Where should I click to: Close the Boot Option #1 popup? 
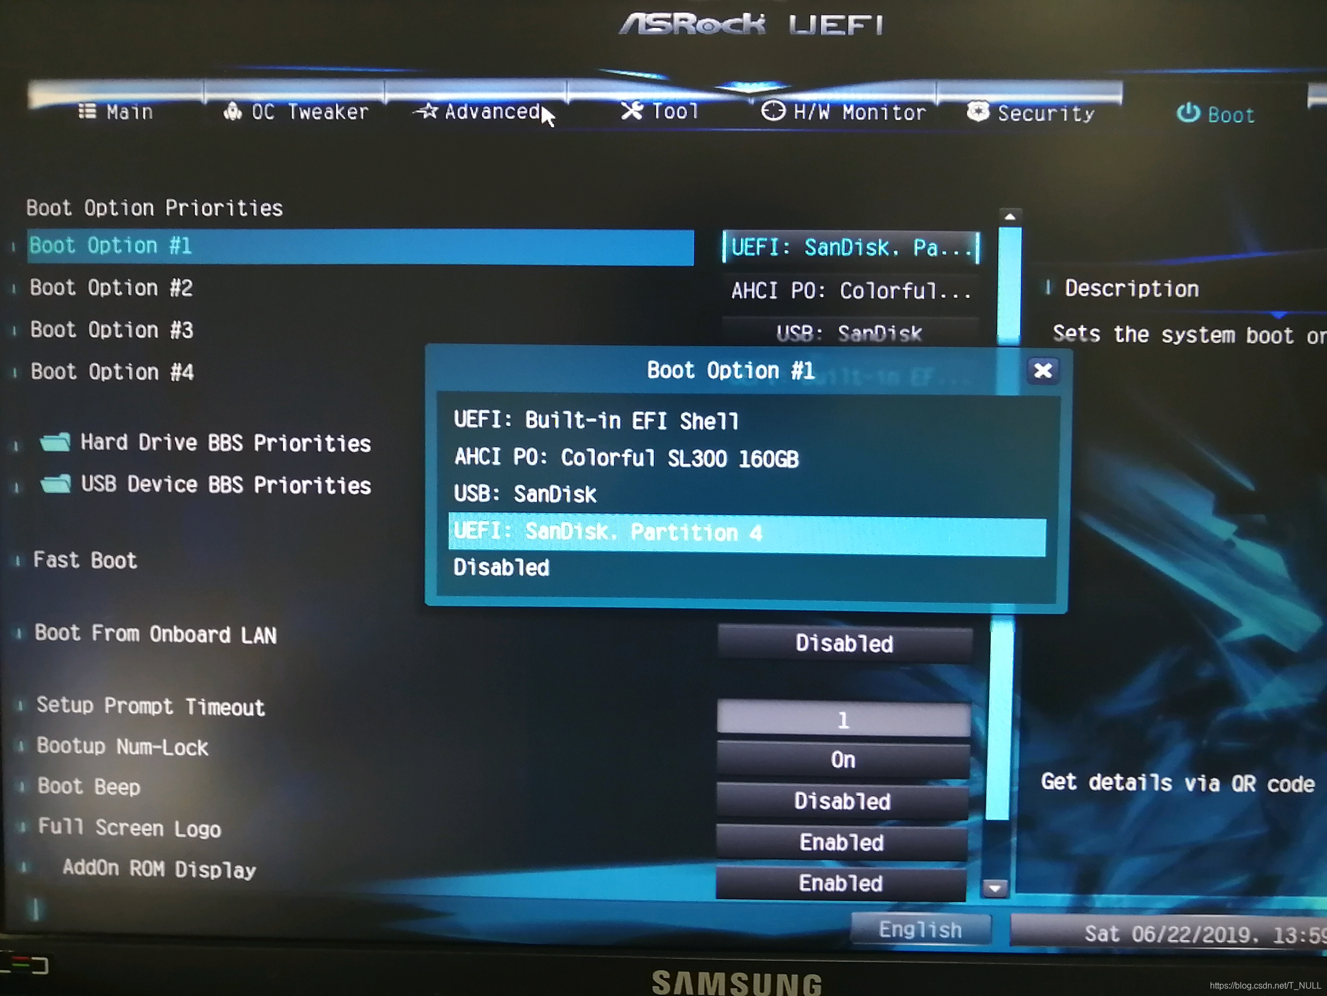pyautogui.click(x=1043, y=371)
